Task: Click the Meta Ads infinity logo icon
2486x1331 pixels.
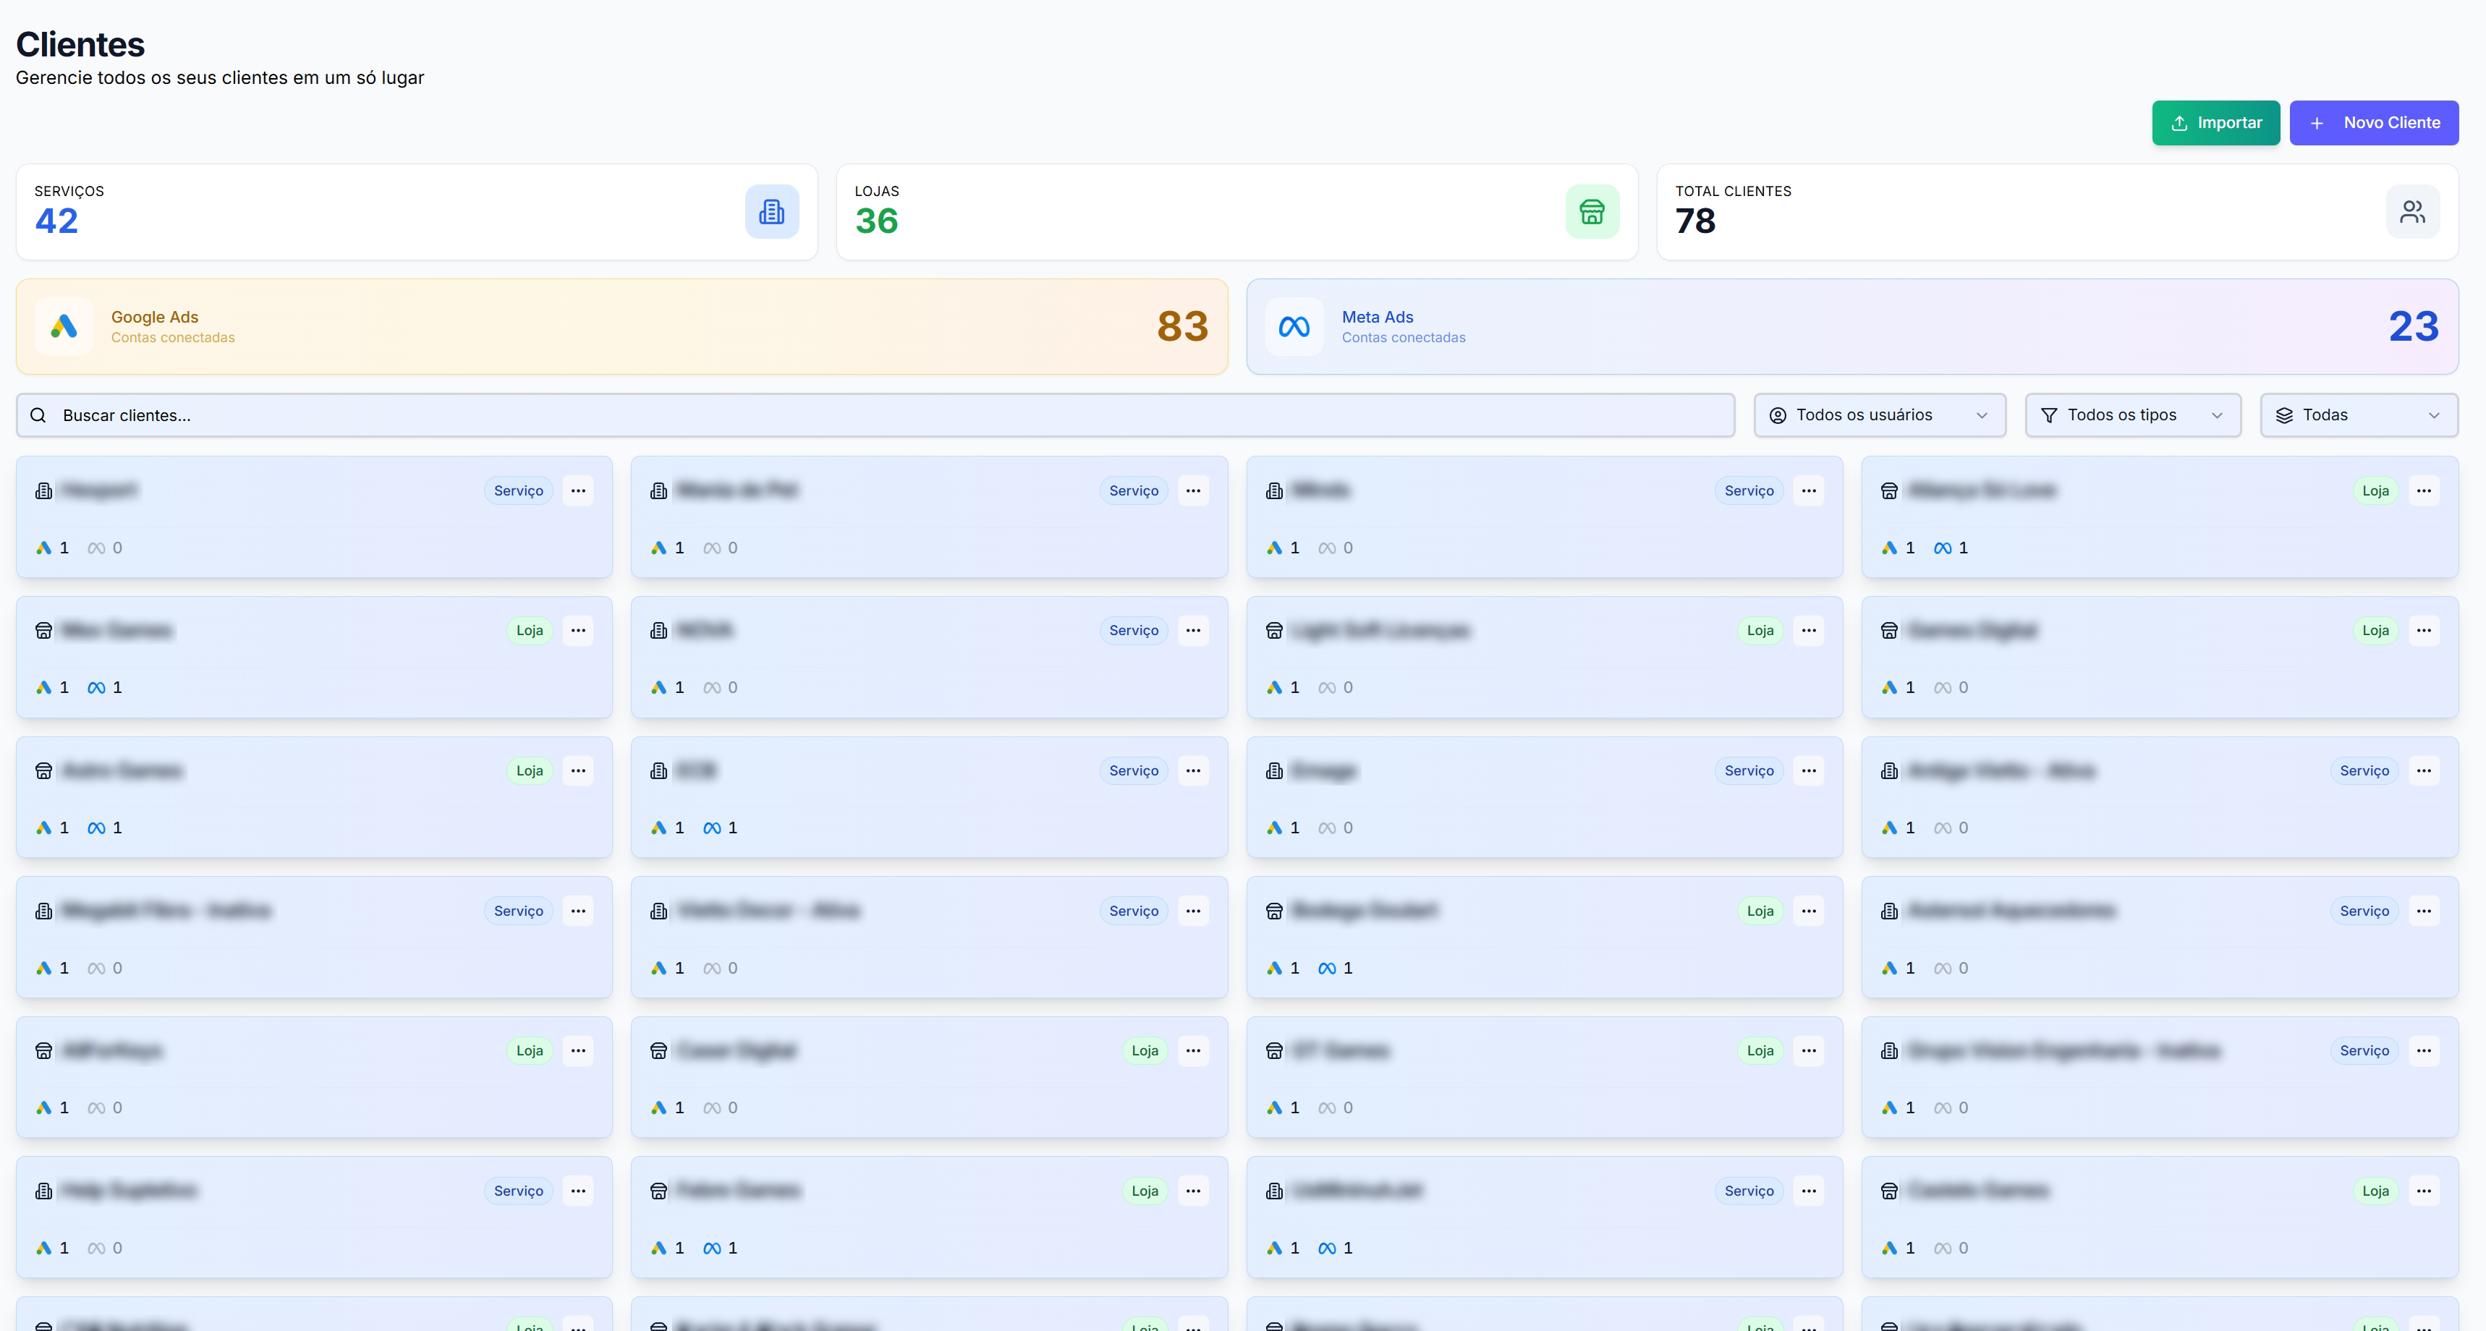Action: pyautogui.click(x=1293, y=326)
